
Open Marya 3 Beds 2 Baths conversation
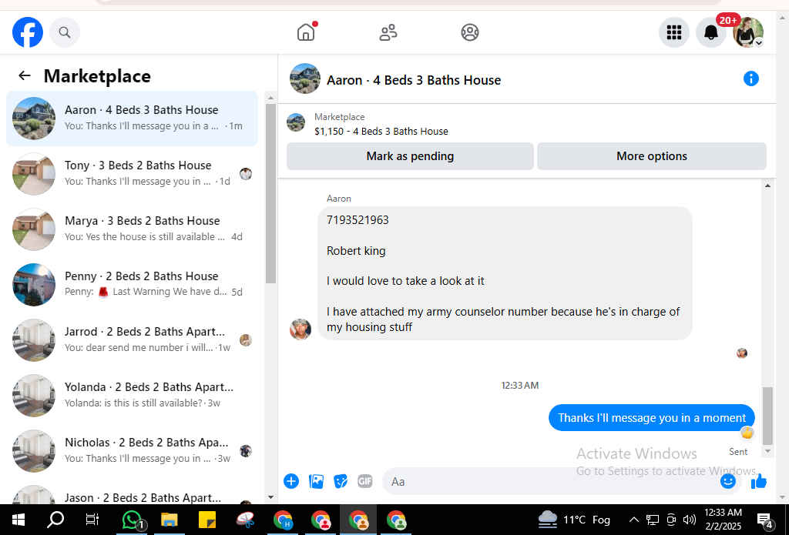click(x=132, y=229)
